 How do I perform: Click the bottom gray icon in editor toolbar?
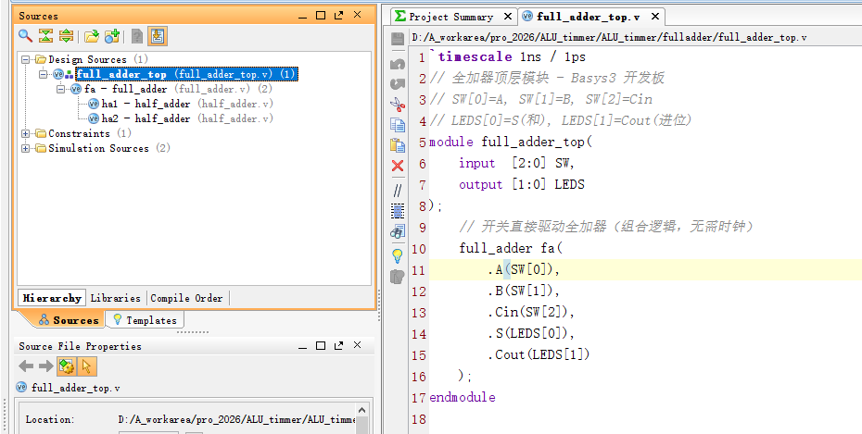point(398,277)
